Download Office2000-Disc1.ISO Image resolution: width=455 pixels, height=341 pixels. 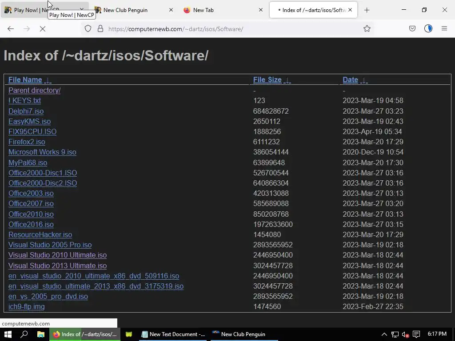43,173
